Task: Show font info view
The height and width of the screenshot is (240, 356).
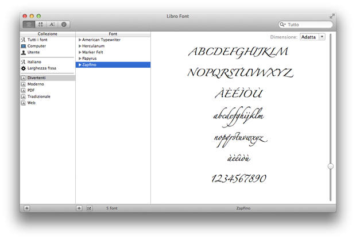Action: click(64, 25)
